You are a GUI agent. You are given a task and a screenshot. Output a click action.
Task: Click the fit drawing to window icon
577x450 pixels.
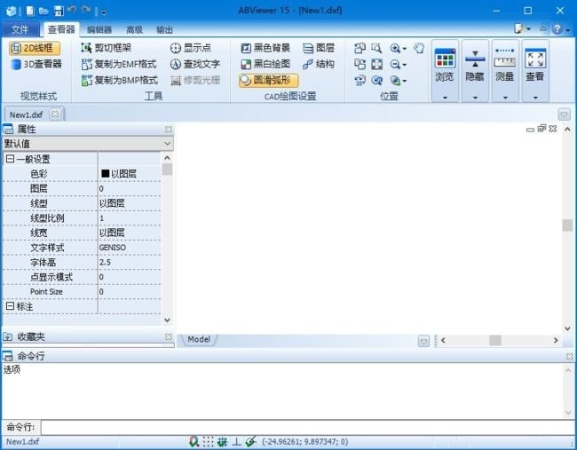tap(376, 65)
